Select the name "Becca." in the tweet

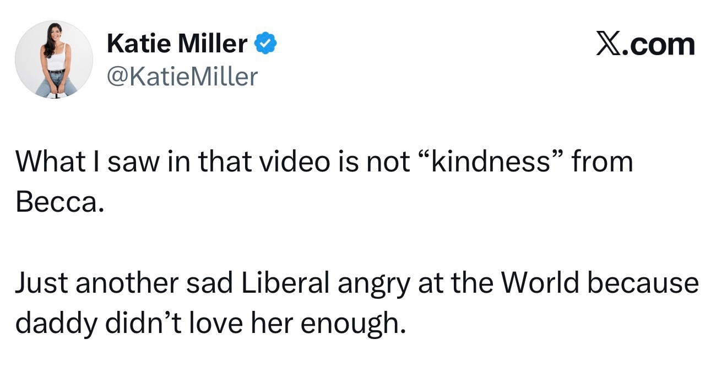coord(59,202)
